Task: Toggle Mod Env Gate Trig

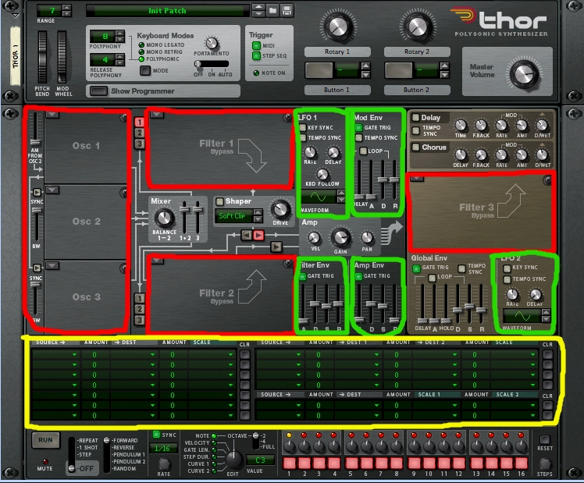Action: click(x=358, y=128)
